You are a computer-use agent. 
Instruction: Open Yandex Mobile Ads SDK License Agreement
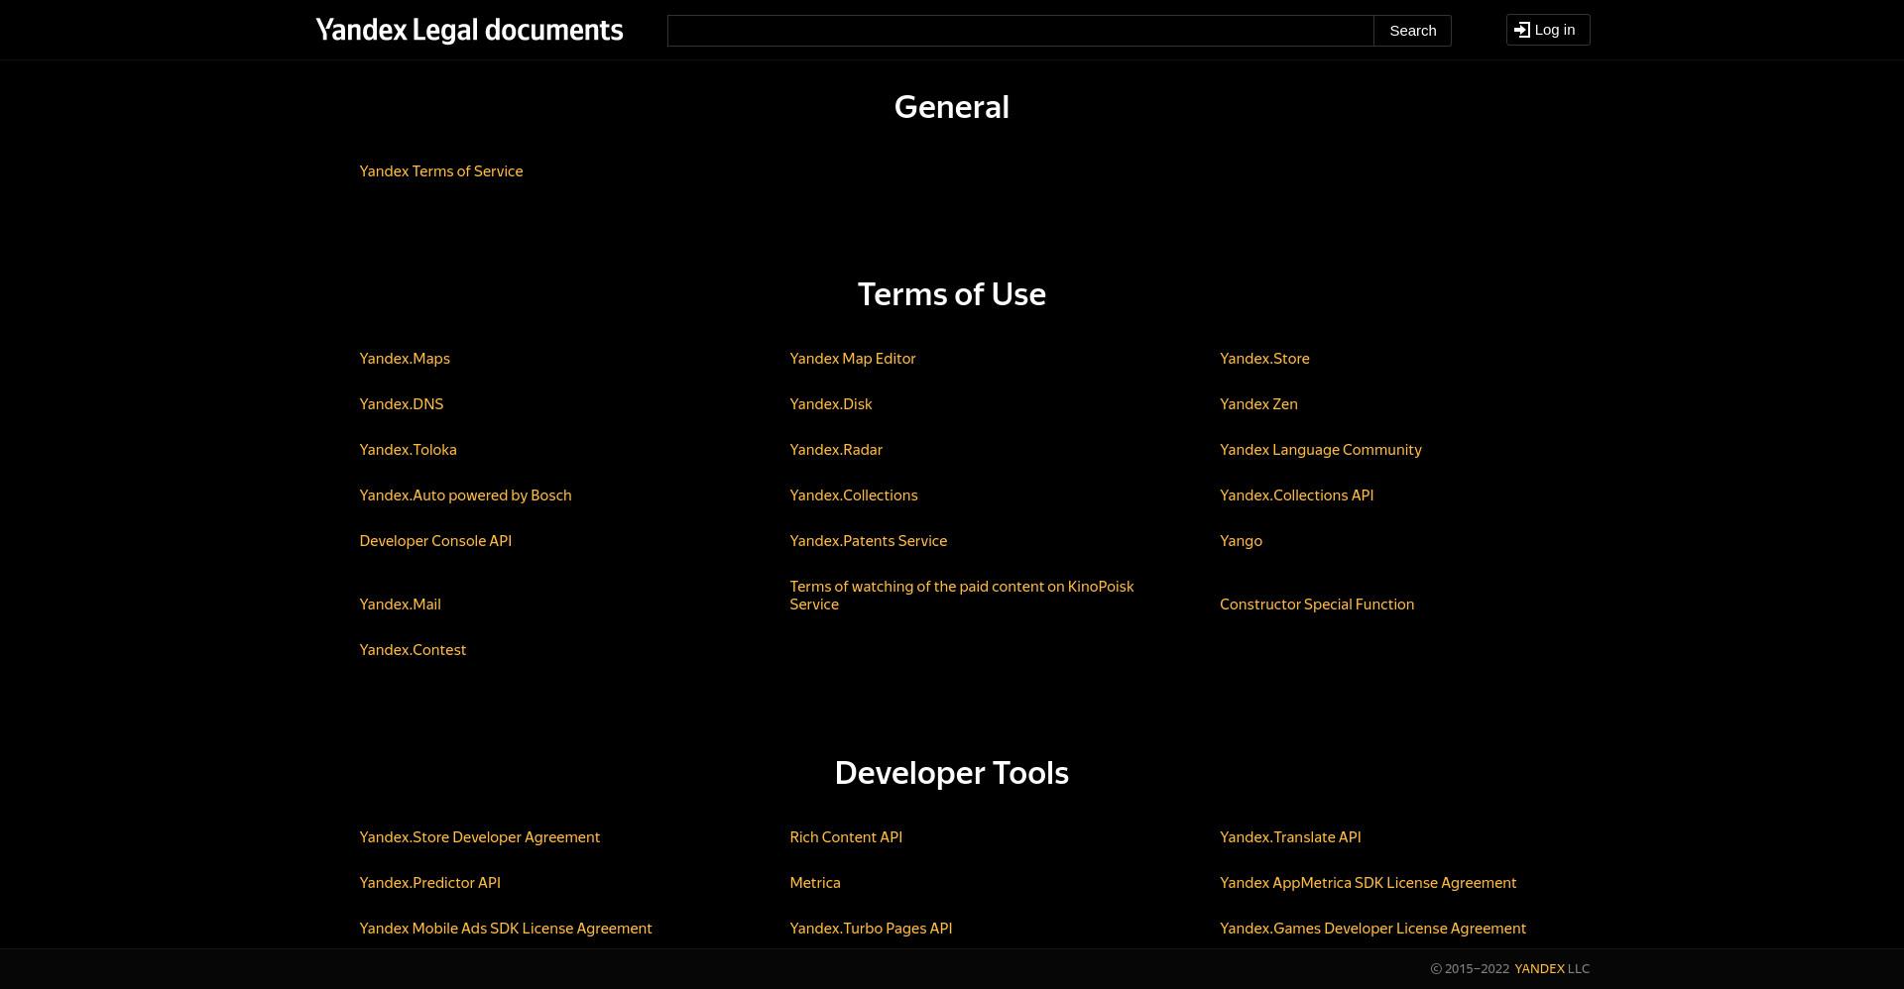pyautogui.click(x=506, y=929)
